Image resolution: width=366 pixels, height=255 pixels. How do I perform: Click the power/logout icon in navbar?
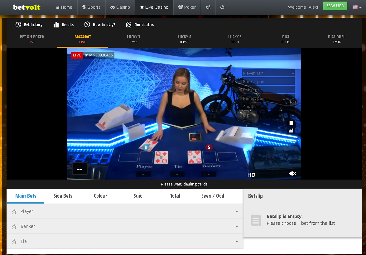click(222, 7)
